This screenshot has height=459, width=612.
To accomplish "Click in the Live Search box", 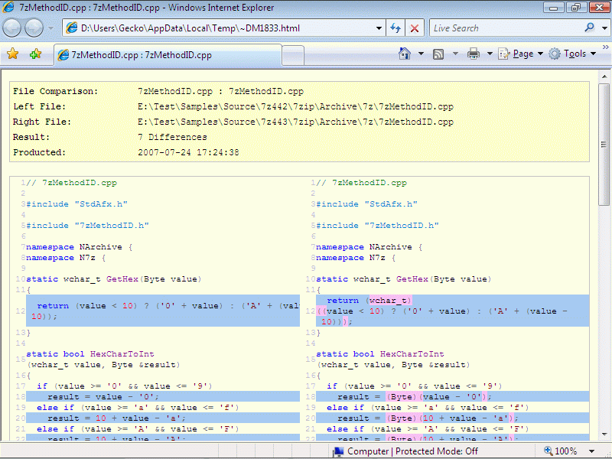I will click(x=505, y=28).
